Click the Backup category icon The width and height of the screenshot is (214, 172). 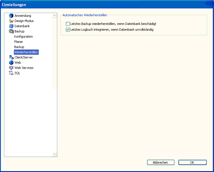(x=11, y=31)
